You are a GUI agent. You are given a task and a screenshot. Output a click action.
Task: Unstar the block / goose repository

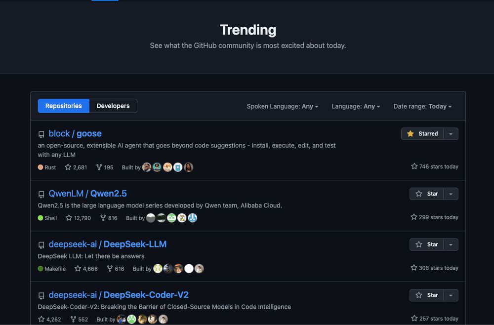click(422, 134)
